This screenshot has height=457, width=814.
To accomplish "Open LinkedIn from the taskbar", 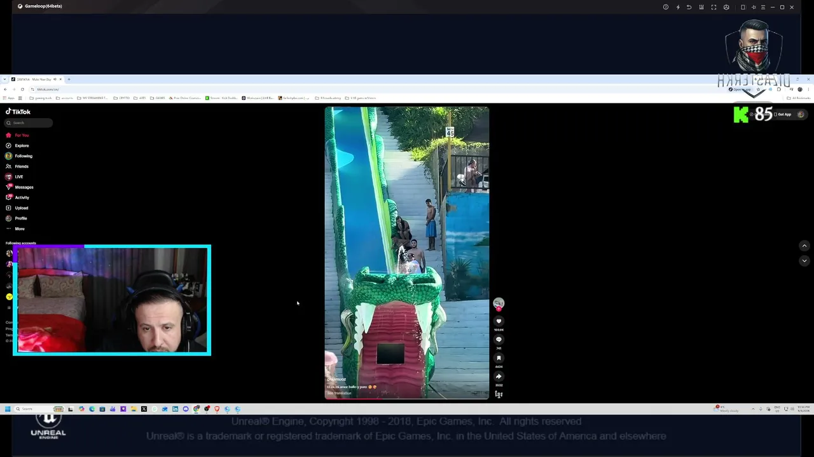I will pos(175,409).
